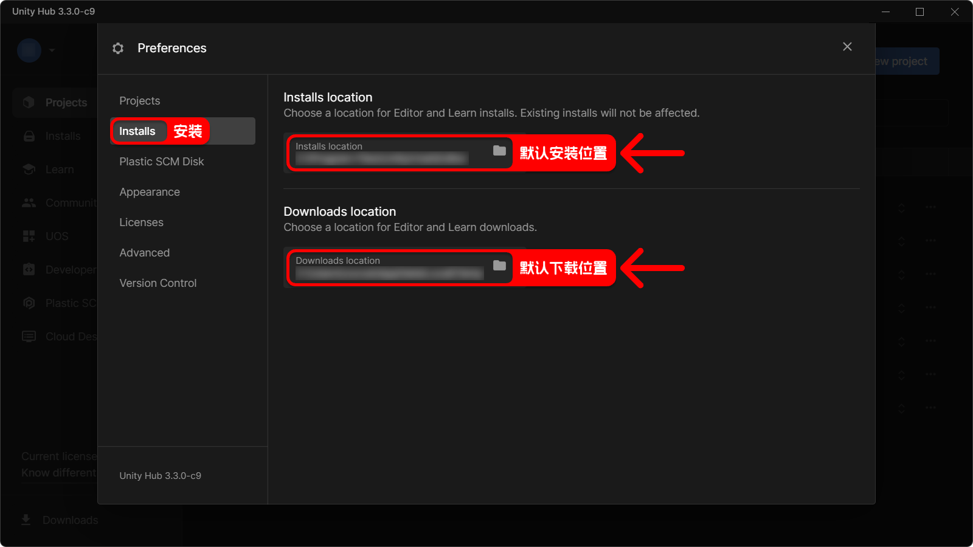
Task: Minimize the Unity Hub window
Action: (885, 12)
